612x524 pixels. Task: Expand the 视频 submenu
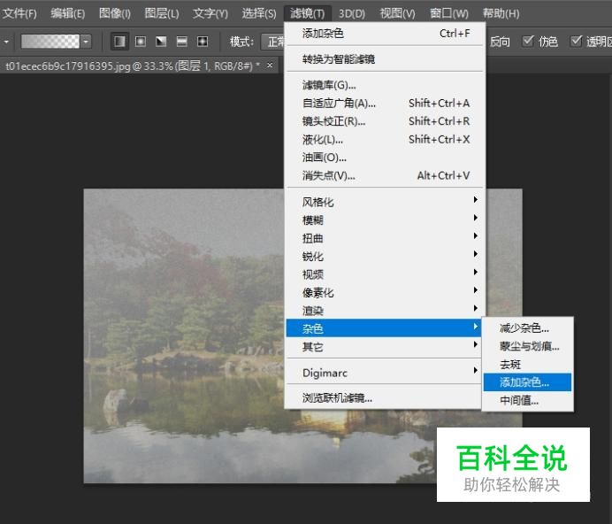point(385,274)
